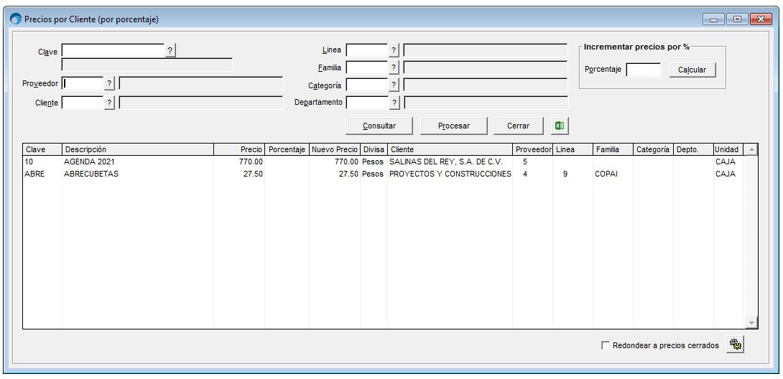Screen dimensions: 783x379
Task: Click CAJA unit in ABRECUBETAS row
Action: (725, 174)
